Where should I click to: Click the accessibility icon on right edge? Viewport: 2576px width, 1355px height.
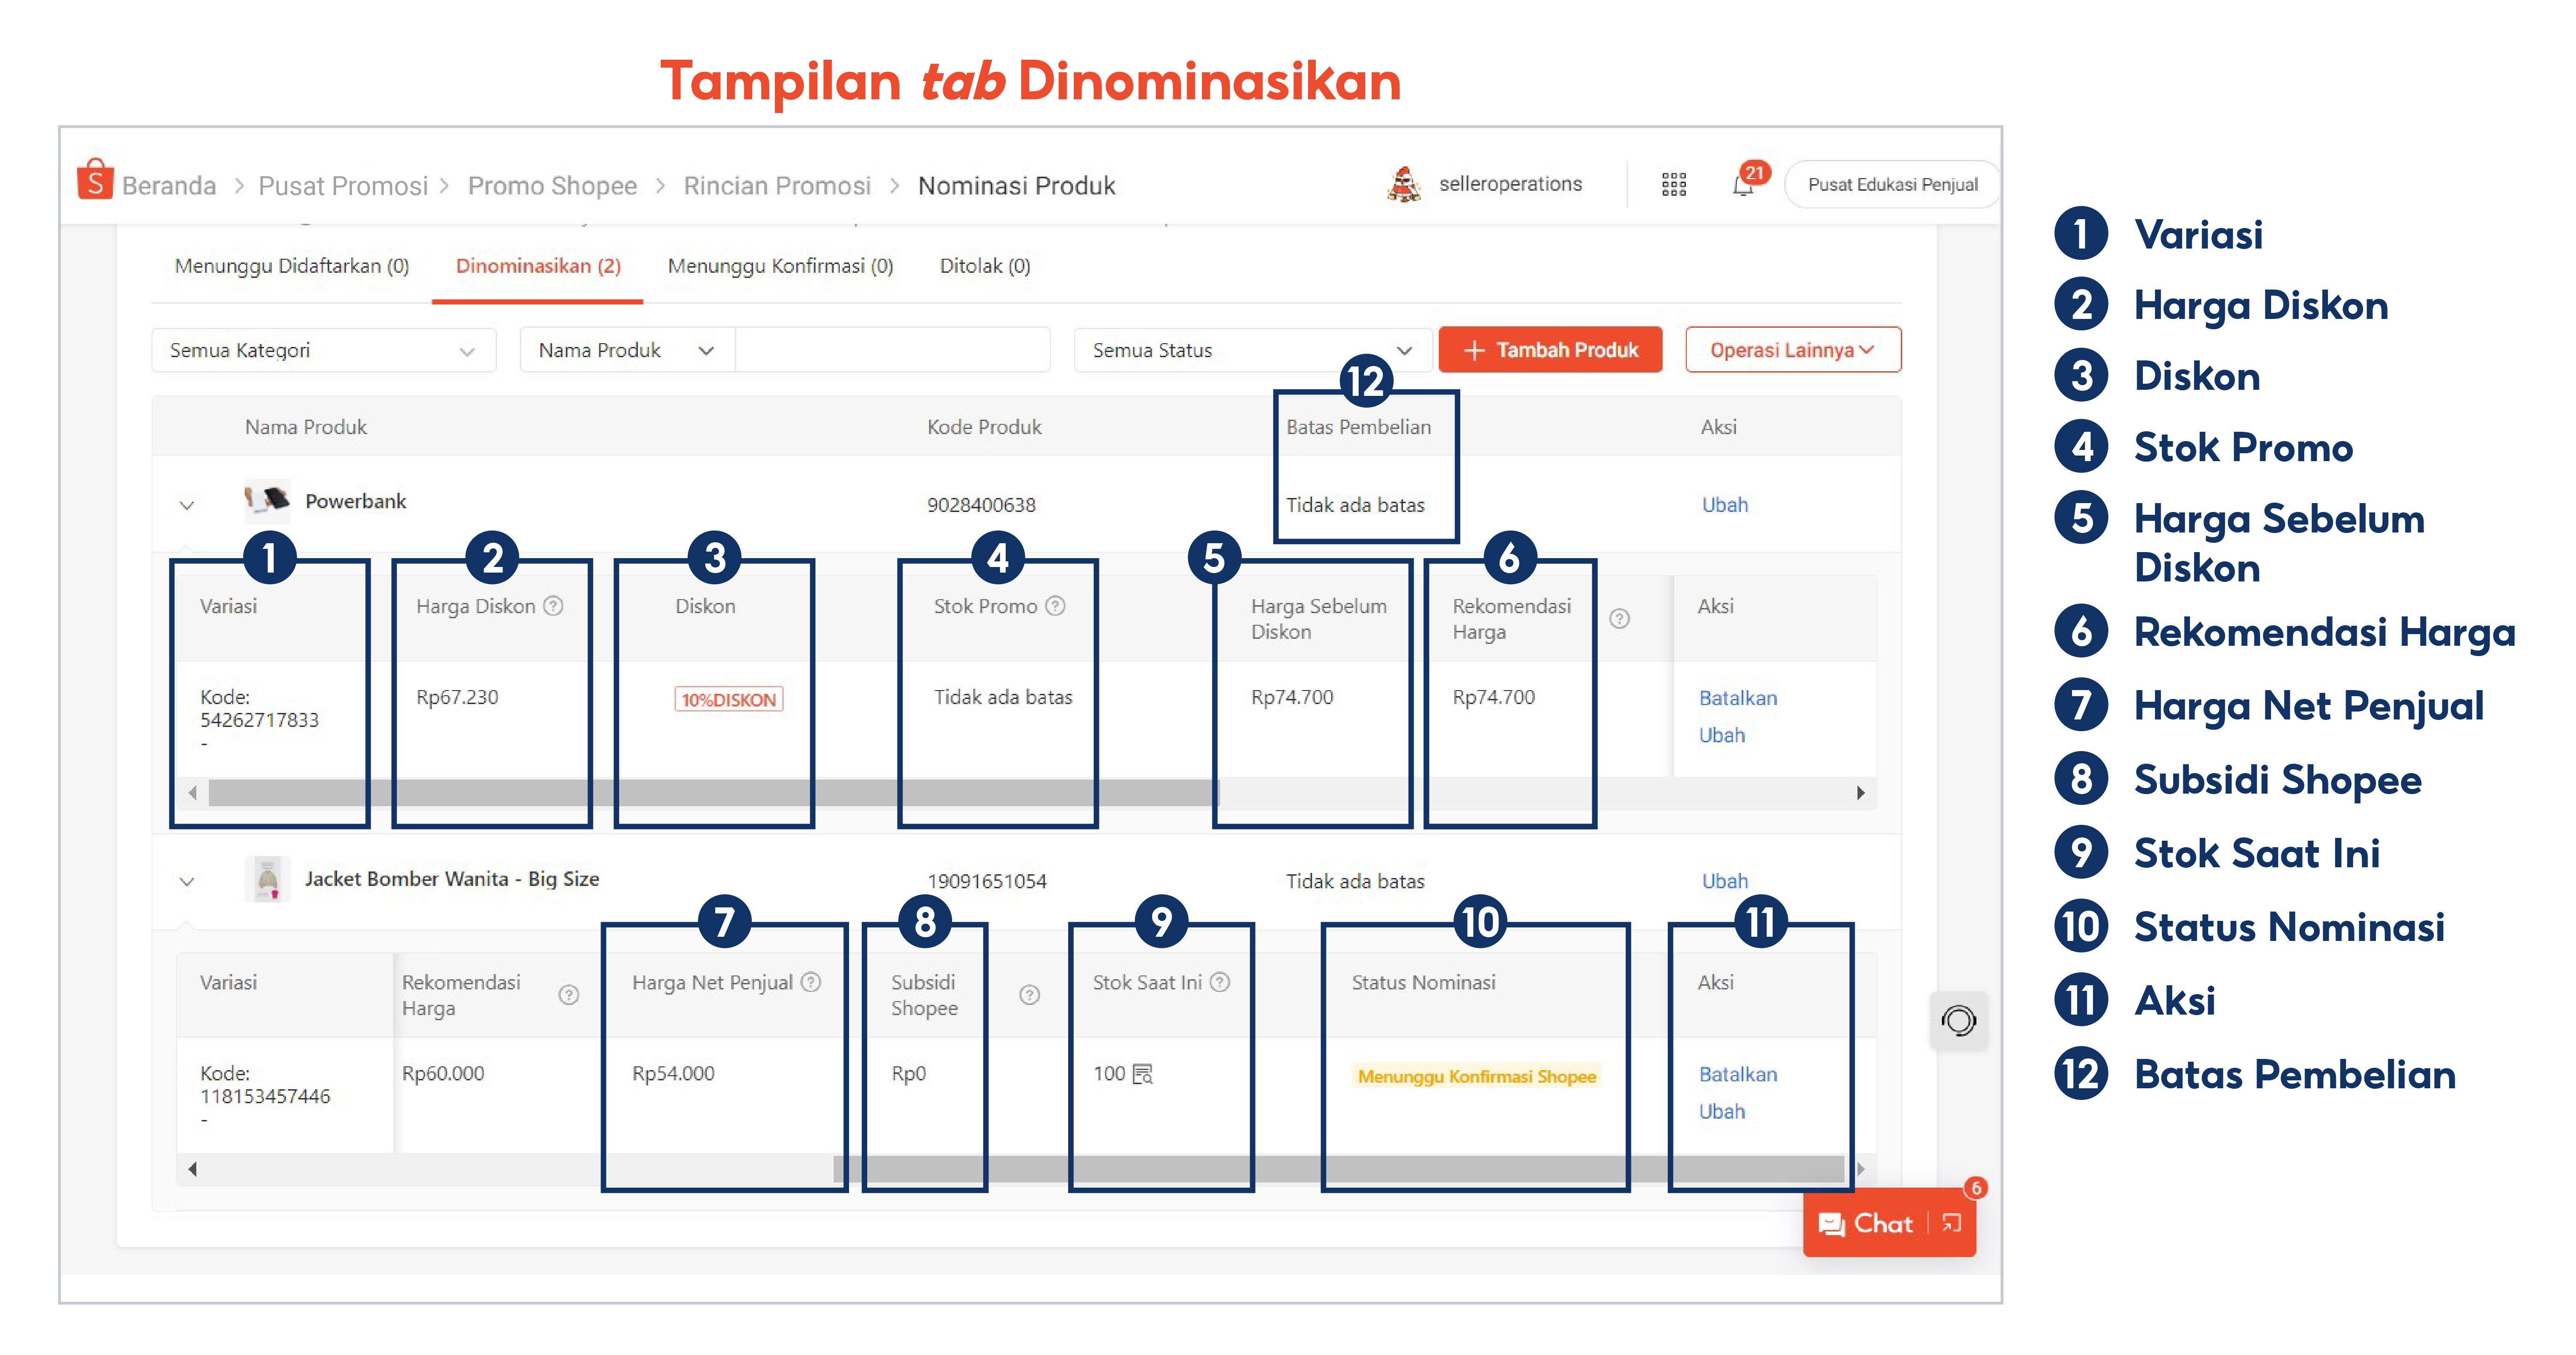click(1959, 1021)
